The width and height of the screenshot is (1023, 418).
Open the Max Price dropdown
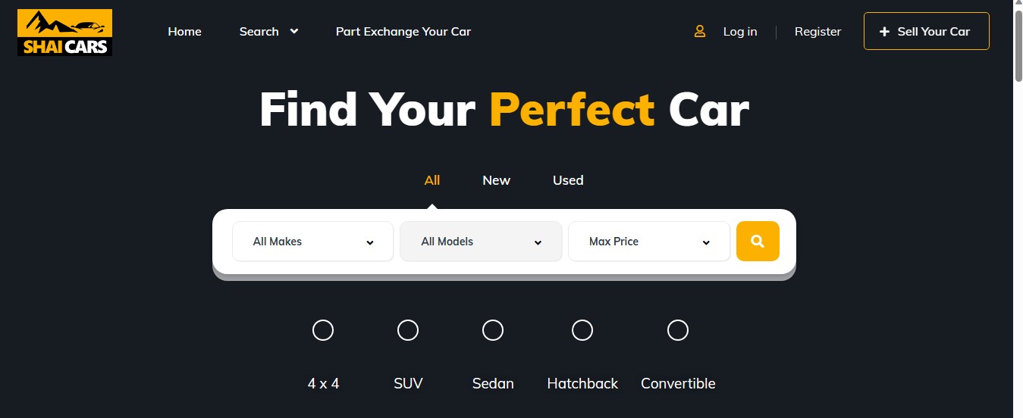click(x=649, y=242)
